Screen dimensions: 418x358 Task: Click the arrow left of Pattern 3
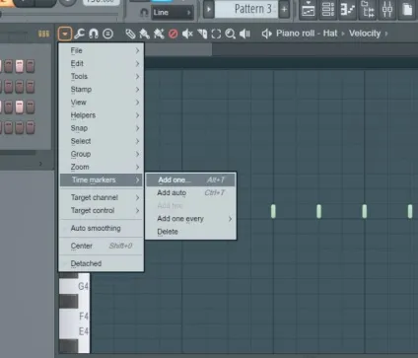pyautogui.click(x=208, y=9)
